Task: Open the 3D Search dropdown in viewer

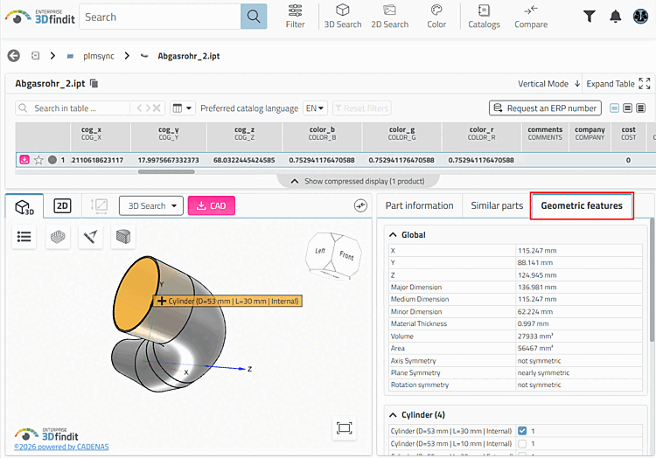Action: click(x=151, y=205)
